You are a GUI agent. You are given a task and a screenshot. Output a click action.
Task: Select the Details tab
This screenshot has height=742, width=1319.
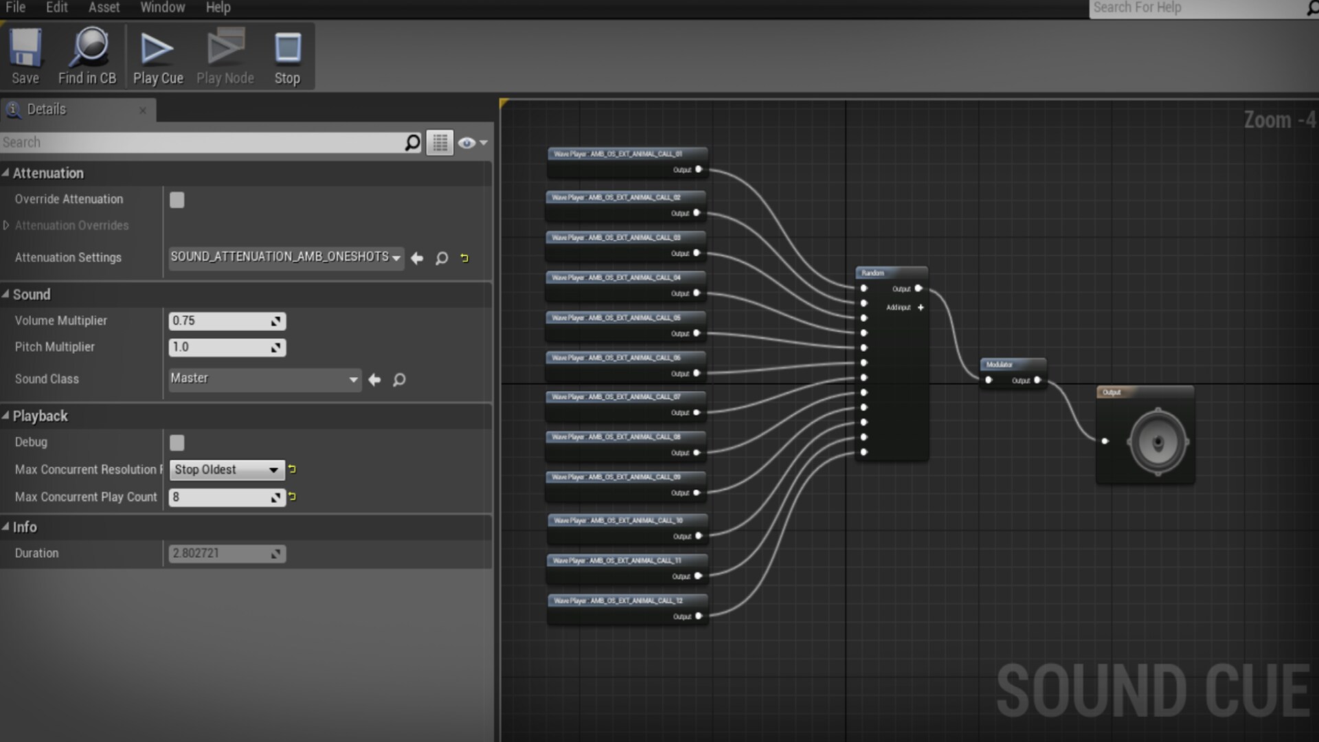46,109
